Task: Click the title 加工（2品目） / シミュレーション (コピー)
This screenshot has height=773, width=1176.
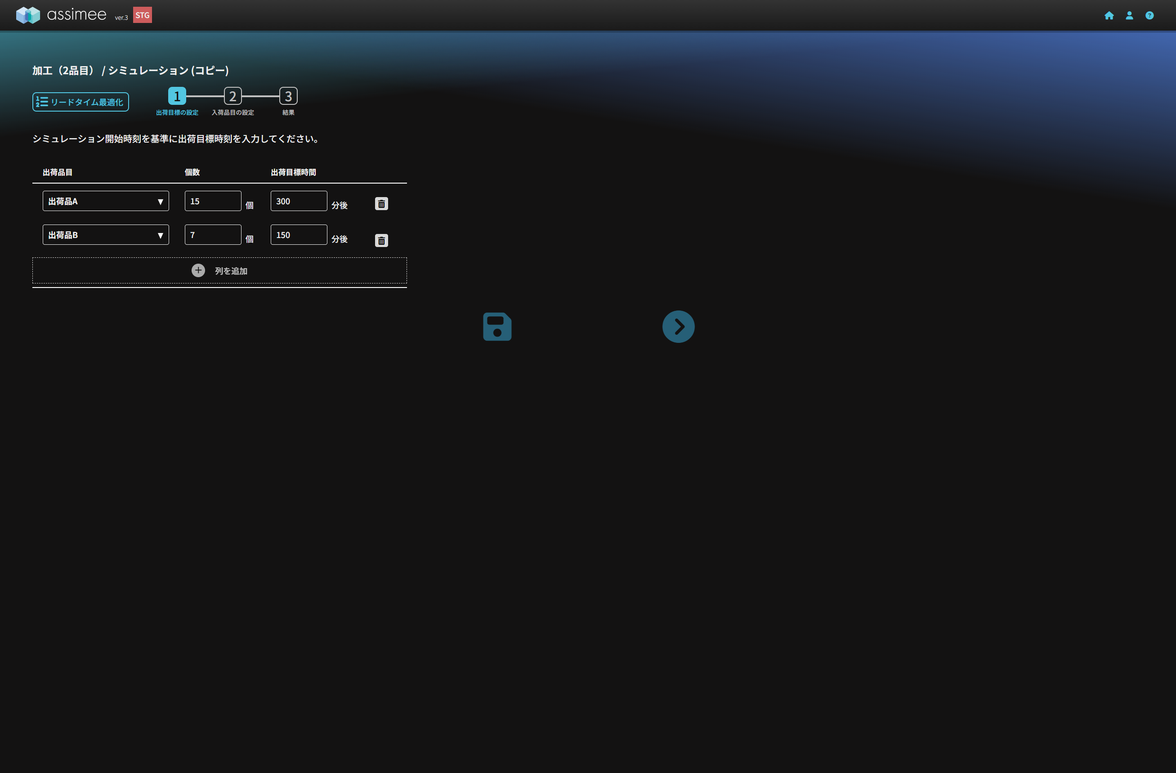Action: tap(130, 70)
